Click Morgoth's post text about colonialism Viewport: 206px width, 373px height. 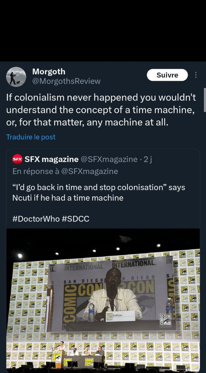tap(101, 110)
